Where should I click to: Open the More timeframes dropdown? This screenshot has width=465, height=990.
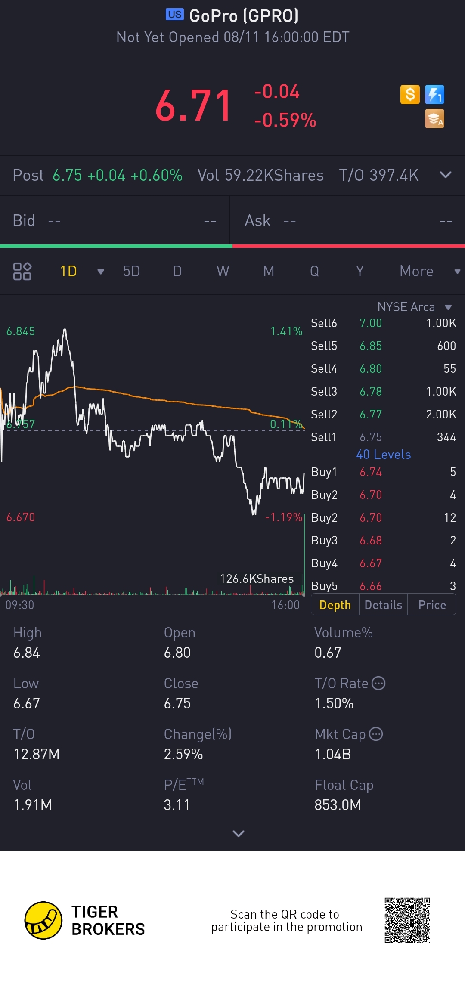pyautogui.click(x=430, y=271)
